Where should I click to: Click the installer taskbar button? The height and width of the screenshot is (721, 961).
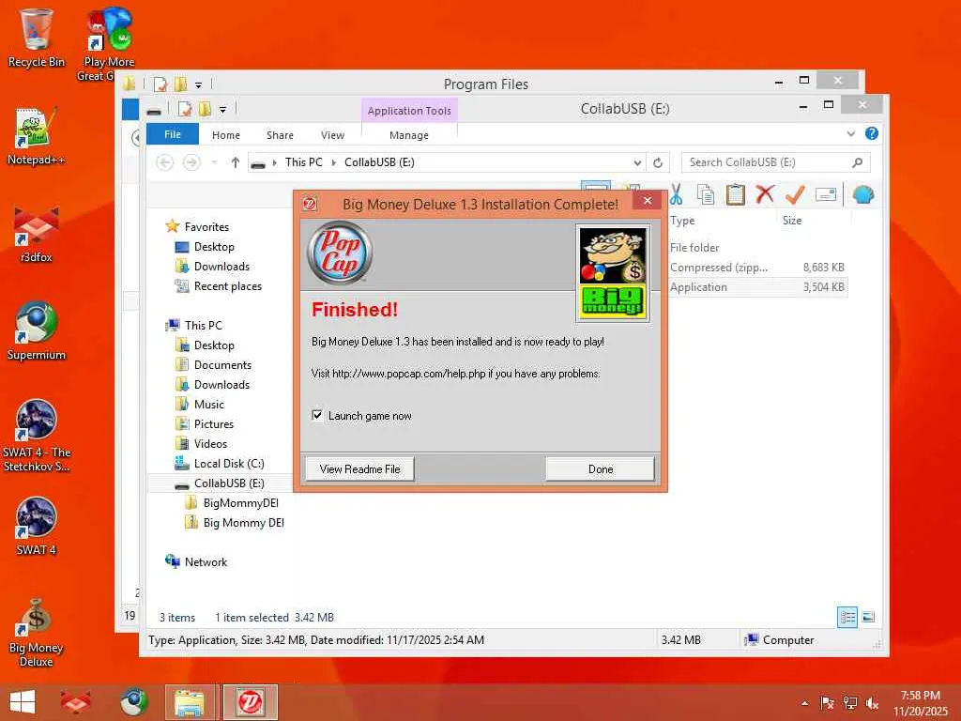coord(250,702)
